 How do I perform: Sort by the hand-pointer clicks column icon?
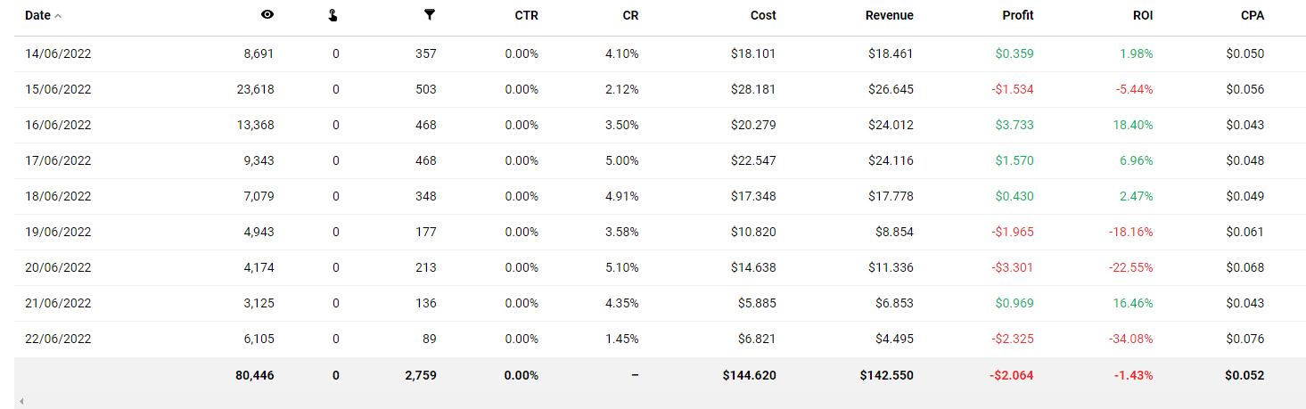click(333, 15)
